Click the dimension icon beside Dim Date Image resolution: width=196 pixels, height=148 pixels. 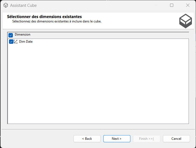tap(16, 42)
